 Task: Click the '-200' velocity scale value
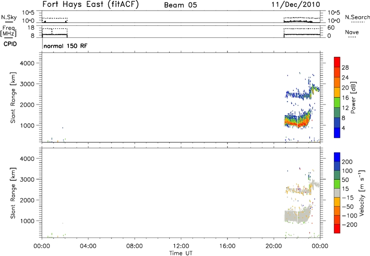pyautogui.click(x=350, y=225)
